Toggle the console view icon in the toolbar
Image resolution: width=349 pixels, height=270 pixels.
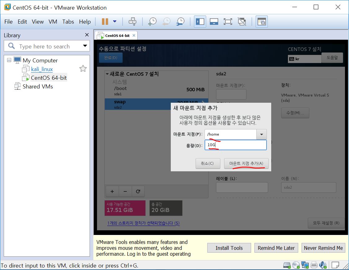click(x=262, y=22)
